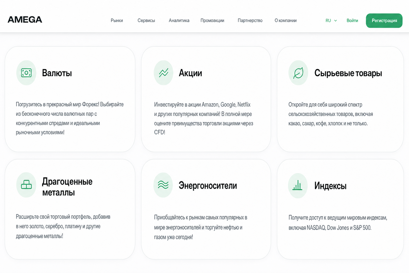Click the waves icon for Энергоносители
409x273 pixels.
(163, 185)
